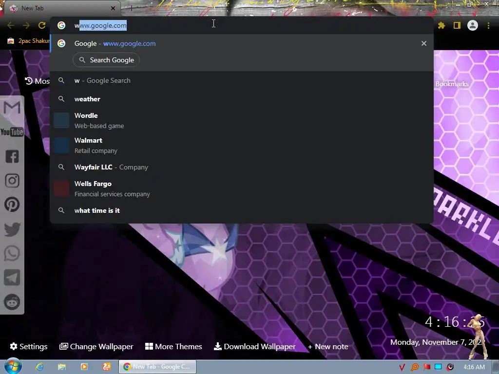Go forward with the browser forward arrow

26,25
